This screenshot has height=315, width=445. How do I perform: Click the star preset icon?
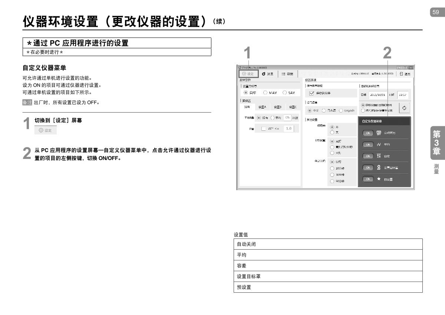378,179
